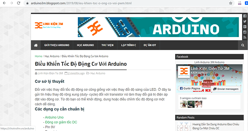Viewport: 248px width, 131px height.
Task: Open the Instagram social icon in header
Action: pyautogui.click(x=245, y=32)
